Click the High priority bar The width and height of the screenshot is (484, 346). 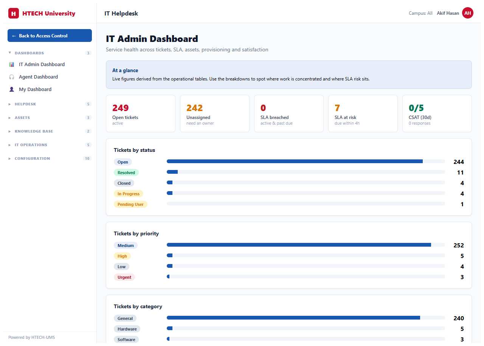(306, 255)
